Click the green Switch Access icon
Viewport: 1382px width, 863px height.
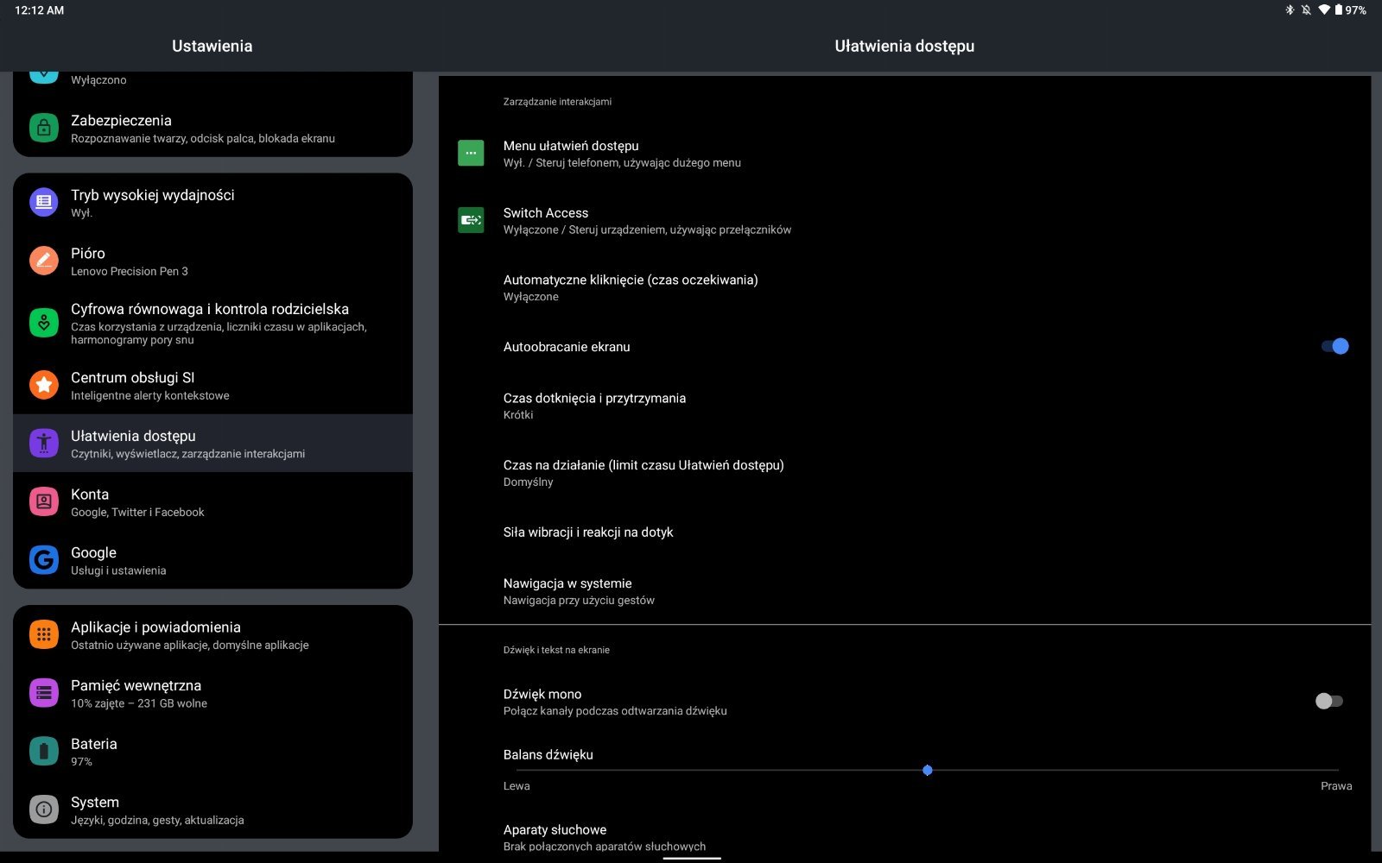pos(471,220)
